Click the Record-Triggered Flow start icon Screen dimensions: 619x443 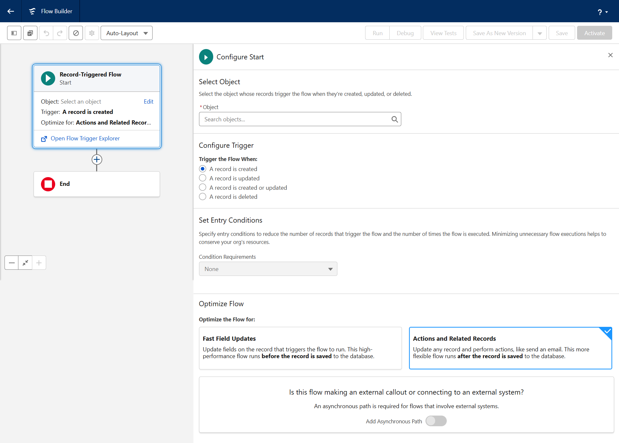(x=48, y=78)
